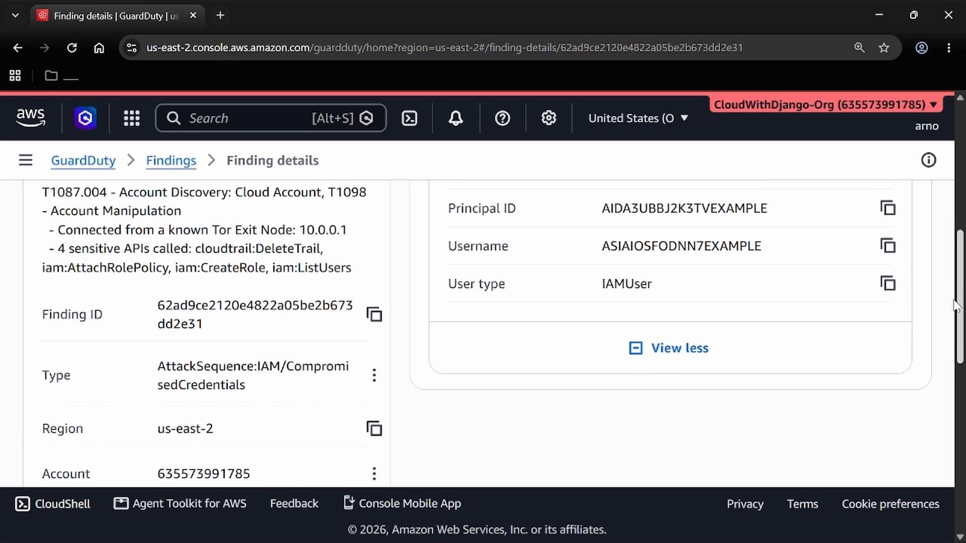This screenshot has height=543, width=966.
Task: Open the browser zoom indicator
Action: tap(859, 48)
